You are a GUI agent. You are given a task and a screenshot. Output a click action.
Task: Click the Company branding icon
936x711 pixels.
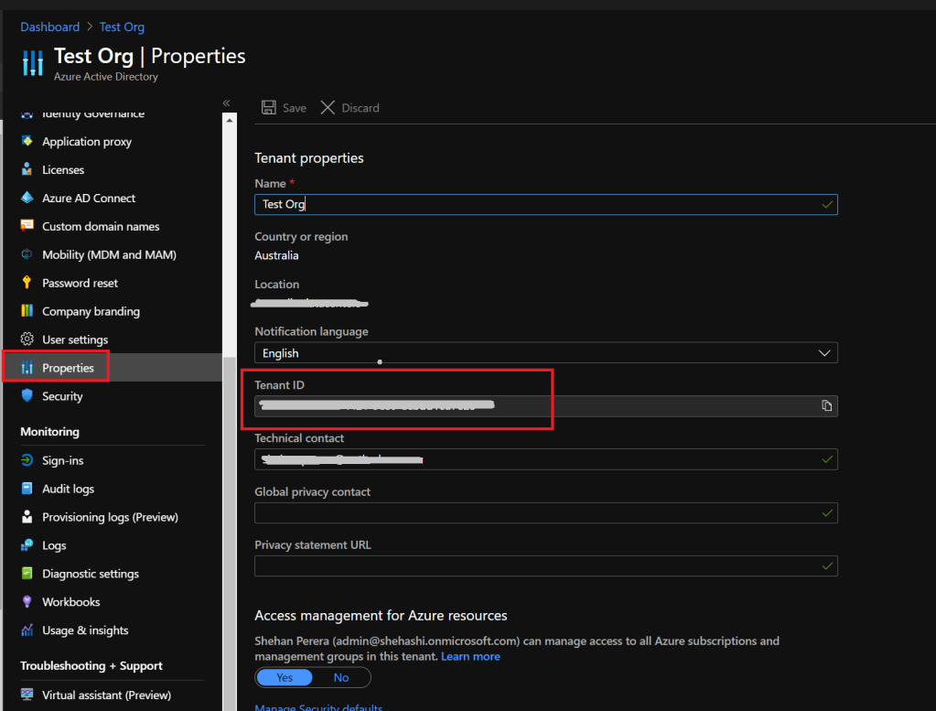coord(27,311)
